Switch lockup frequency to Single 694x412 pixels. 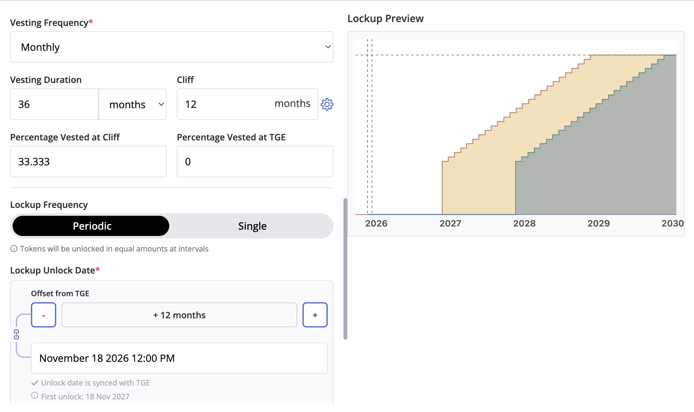point(252,226)
